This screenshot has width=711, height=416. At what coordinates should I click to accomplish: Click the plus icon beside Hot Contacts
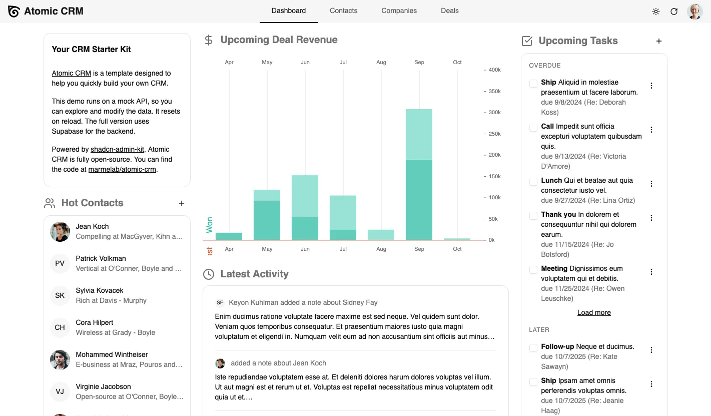[181, 203]
